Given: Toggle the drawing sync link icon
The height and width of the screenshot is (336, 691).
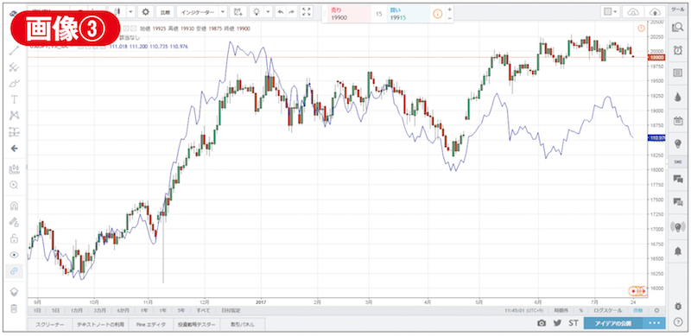Looking at the screenshot, I should point(14,270).
